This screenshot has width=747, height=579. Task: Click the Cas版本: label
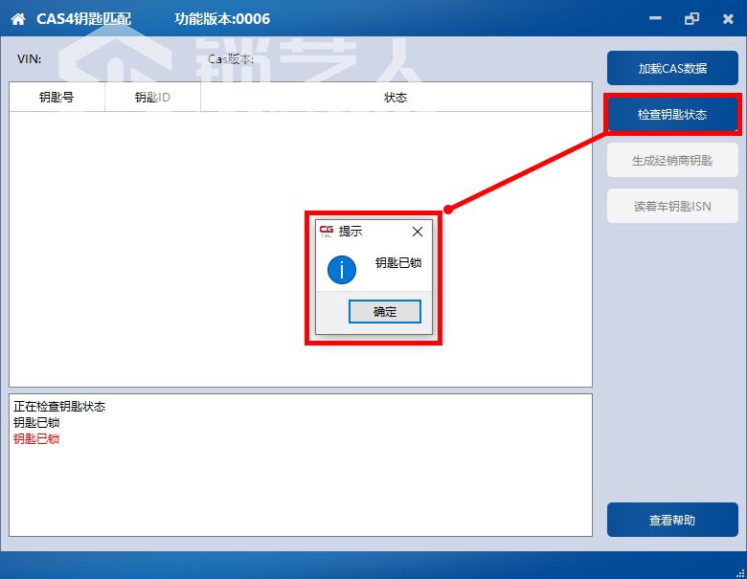click(231, 59)
